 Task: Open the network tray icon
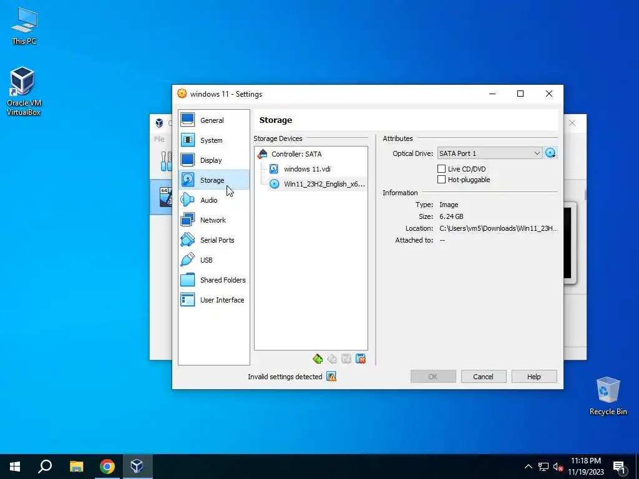coord(544,467)
